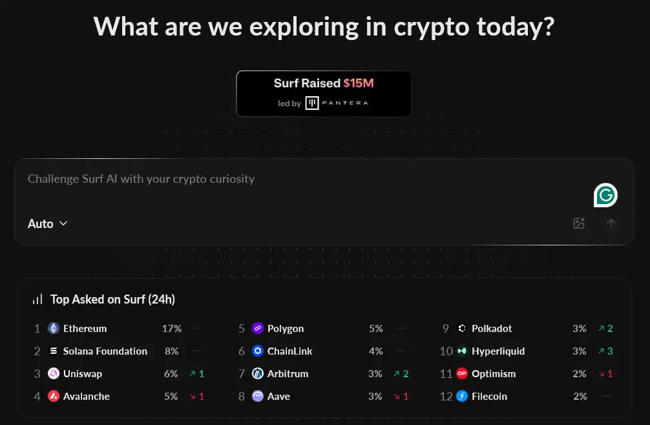Screen dimensions: 650x425
Task: Click the Top Asked bar chart icon
Action: (x=38, y=299)
